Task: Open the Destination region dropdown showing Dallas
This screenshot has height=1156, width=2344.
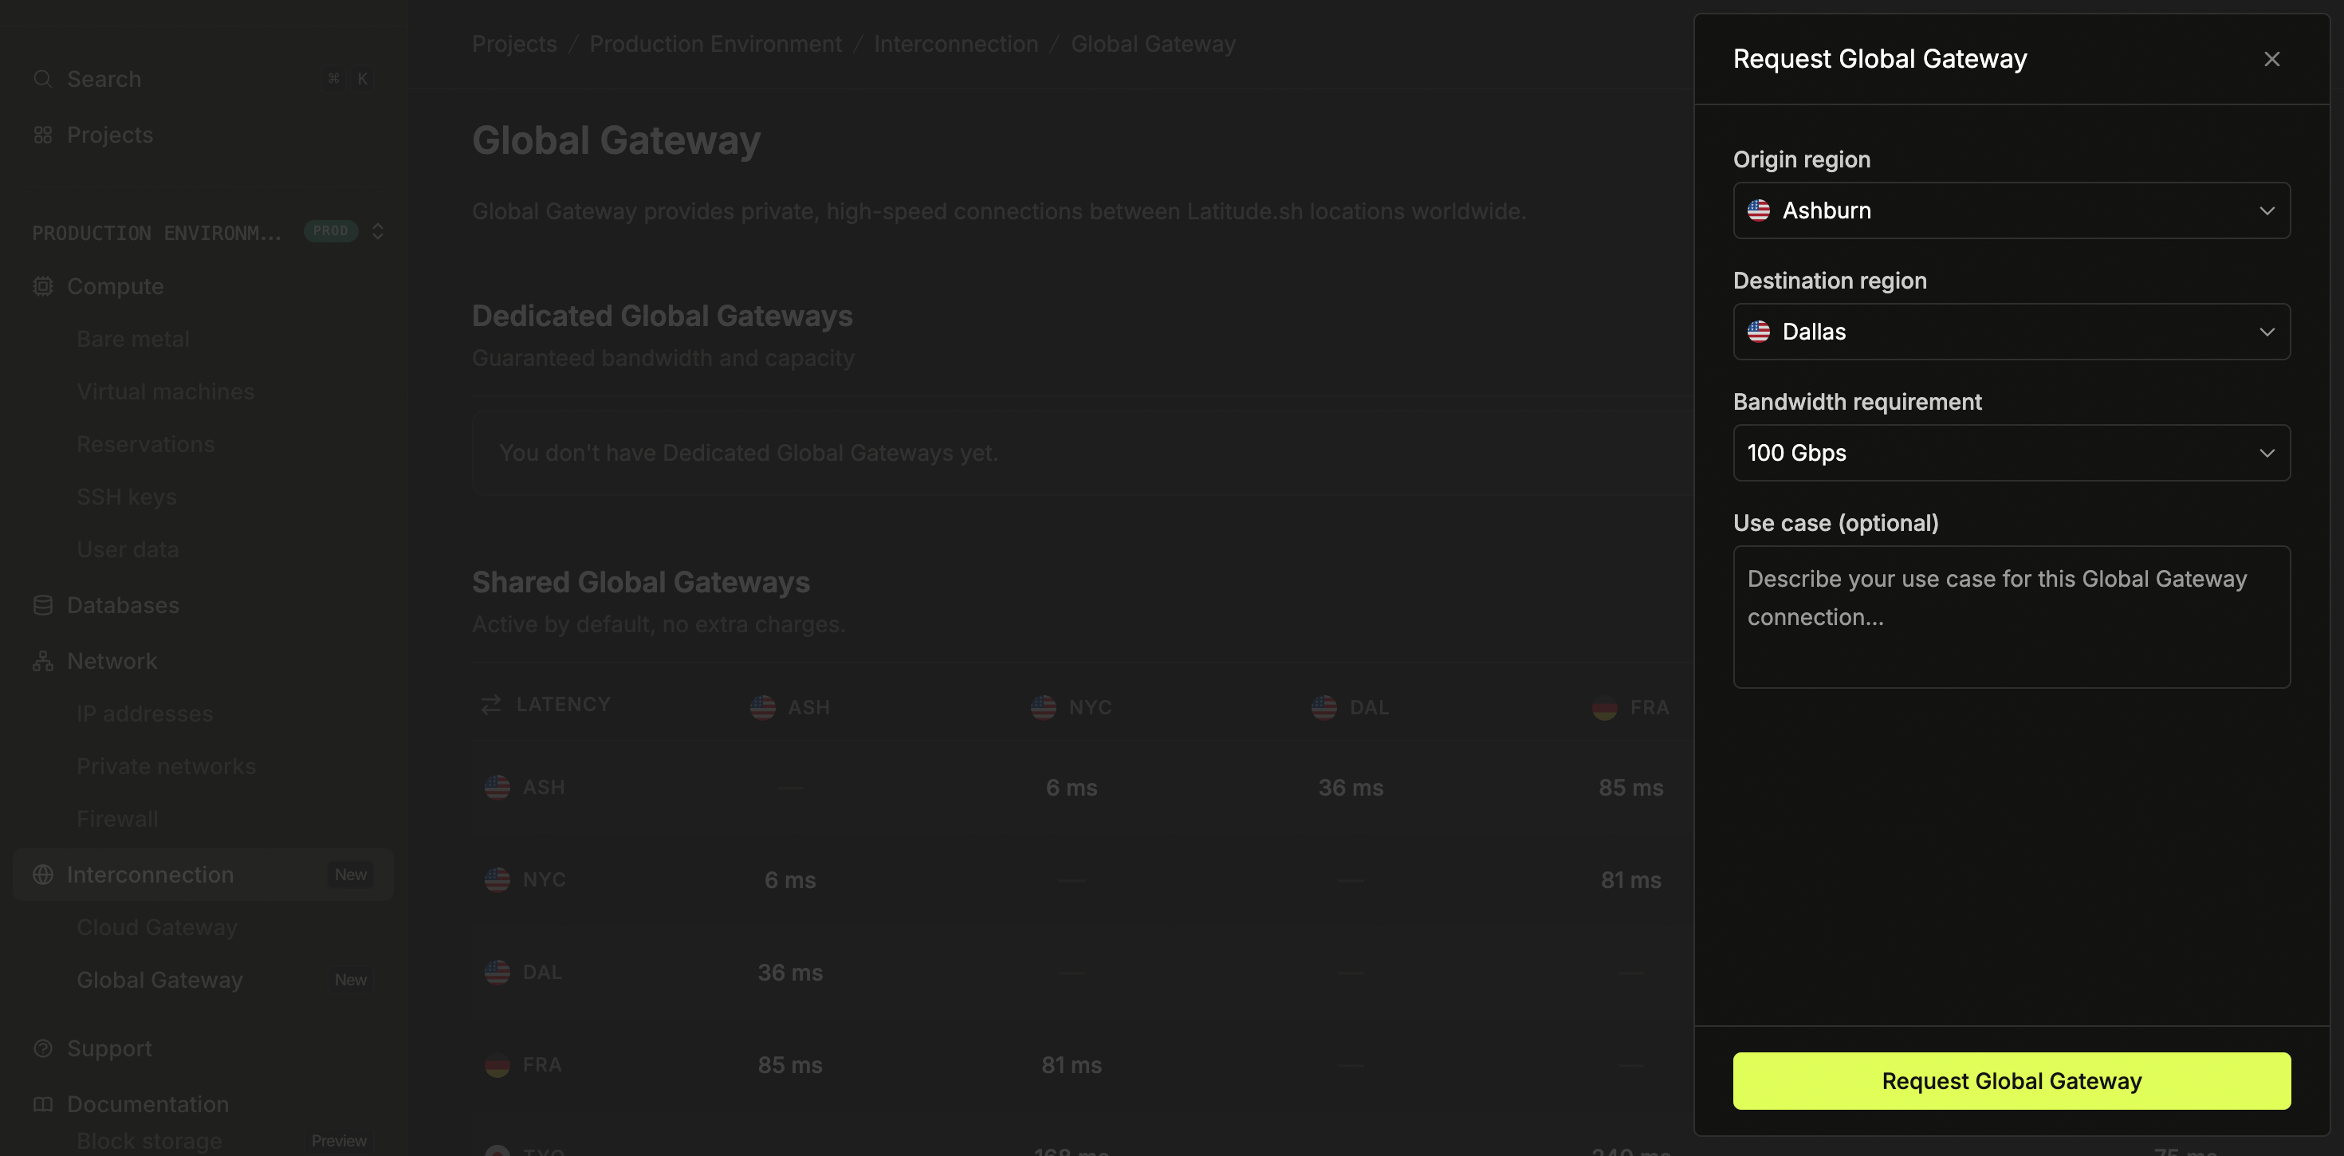Action: 2011,332
